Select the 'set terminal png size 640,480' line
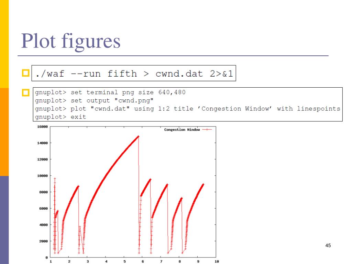The width and height of the screenshot is (352, 264). click(x=110, y=92)
